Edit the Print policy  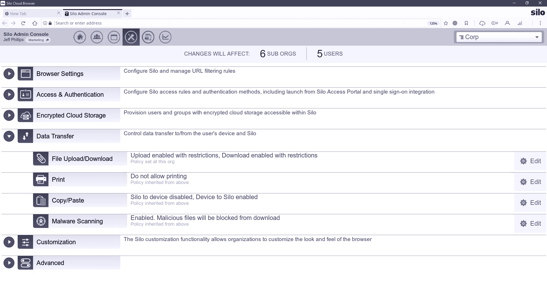[x=530, y=182]
